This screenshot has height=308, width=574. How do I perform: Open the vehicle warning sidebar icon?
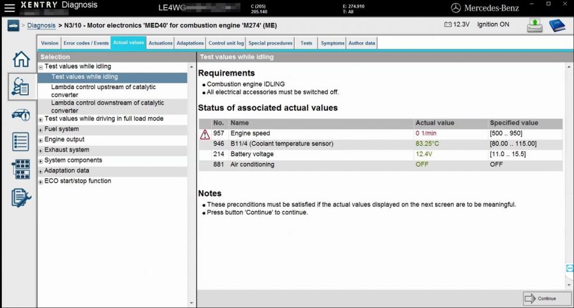(x=21, y=115)
